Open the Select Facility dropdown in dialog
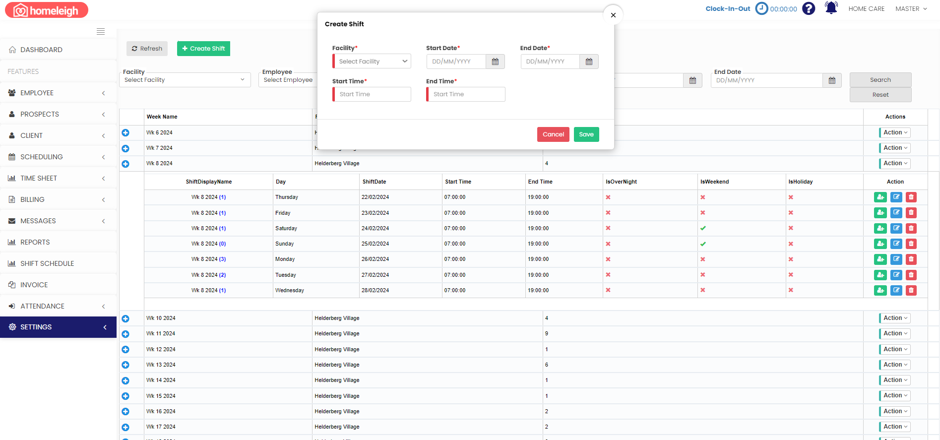940x440 pixels. coord(372,62)
